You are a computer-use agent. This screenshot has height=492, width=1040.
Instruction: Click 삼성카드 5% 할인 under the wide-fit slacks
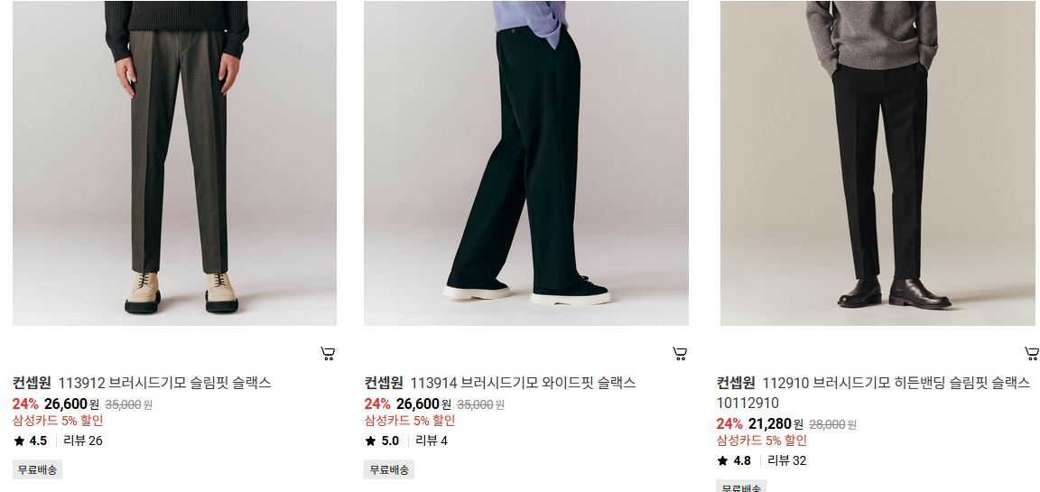coord(410,421)
